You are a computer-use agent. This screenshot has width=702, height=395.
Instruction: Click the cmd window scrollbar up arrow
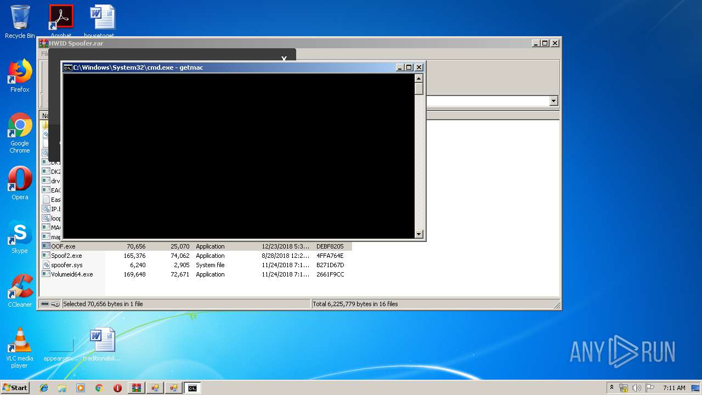(419, 77)
